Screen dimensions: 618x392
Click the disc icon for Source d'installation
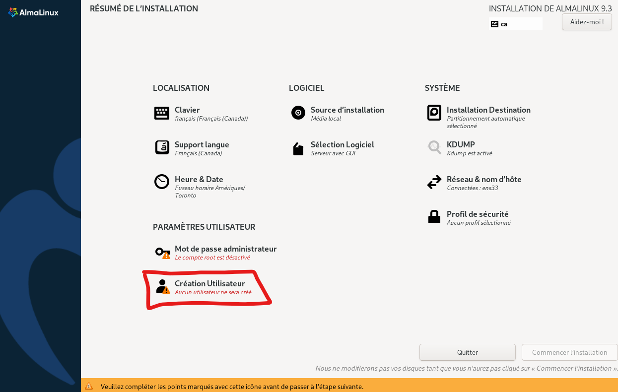click(x=298, y=113)
